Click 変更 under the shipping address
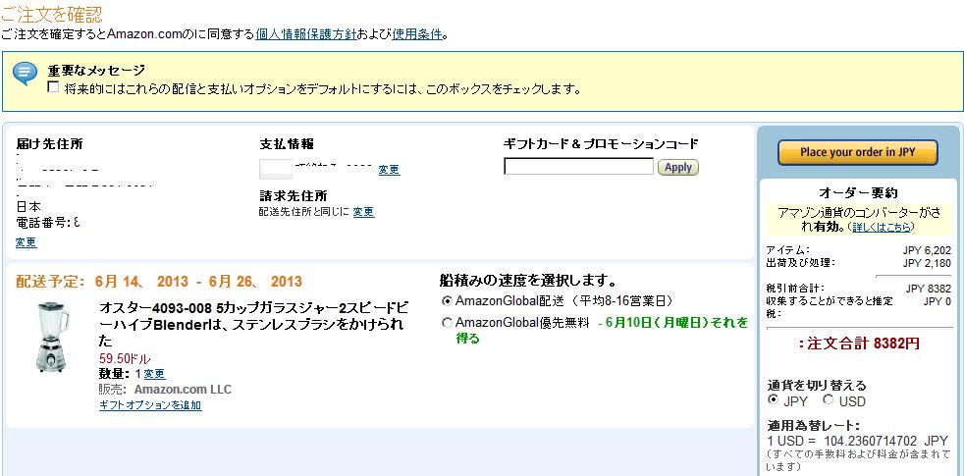Screen dimensions: 964x476 point(26,242)
